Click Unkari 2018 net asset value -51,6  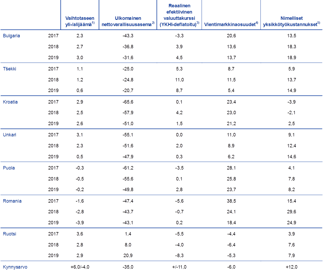[128, 146]
